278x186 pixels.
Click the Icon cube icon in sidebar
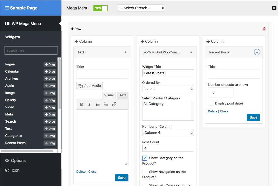click(x=7, y=170)
